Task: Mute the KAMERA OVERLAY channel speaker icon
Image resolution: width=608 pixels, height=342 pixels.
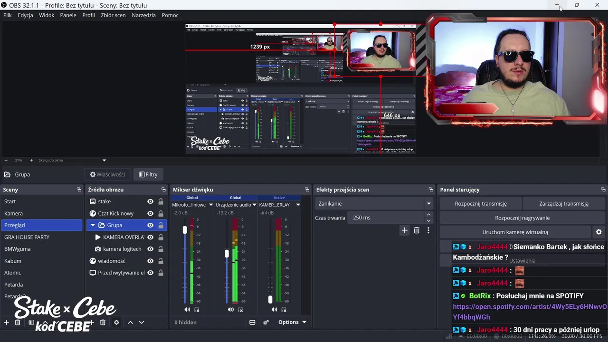Action: tap(274, 310)
